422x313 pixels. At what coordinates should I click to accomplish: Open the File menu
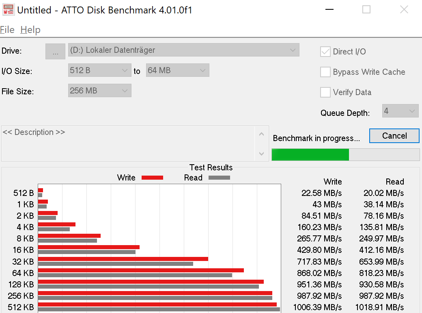point(7,30)
